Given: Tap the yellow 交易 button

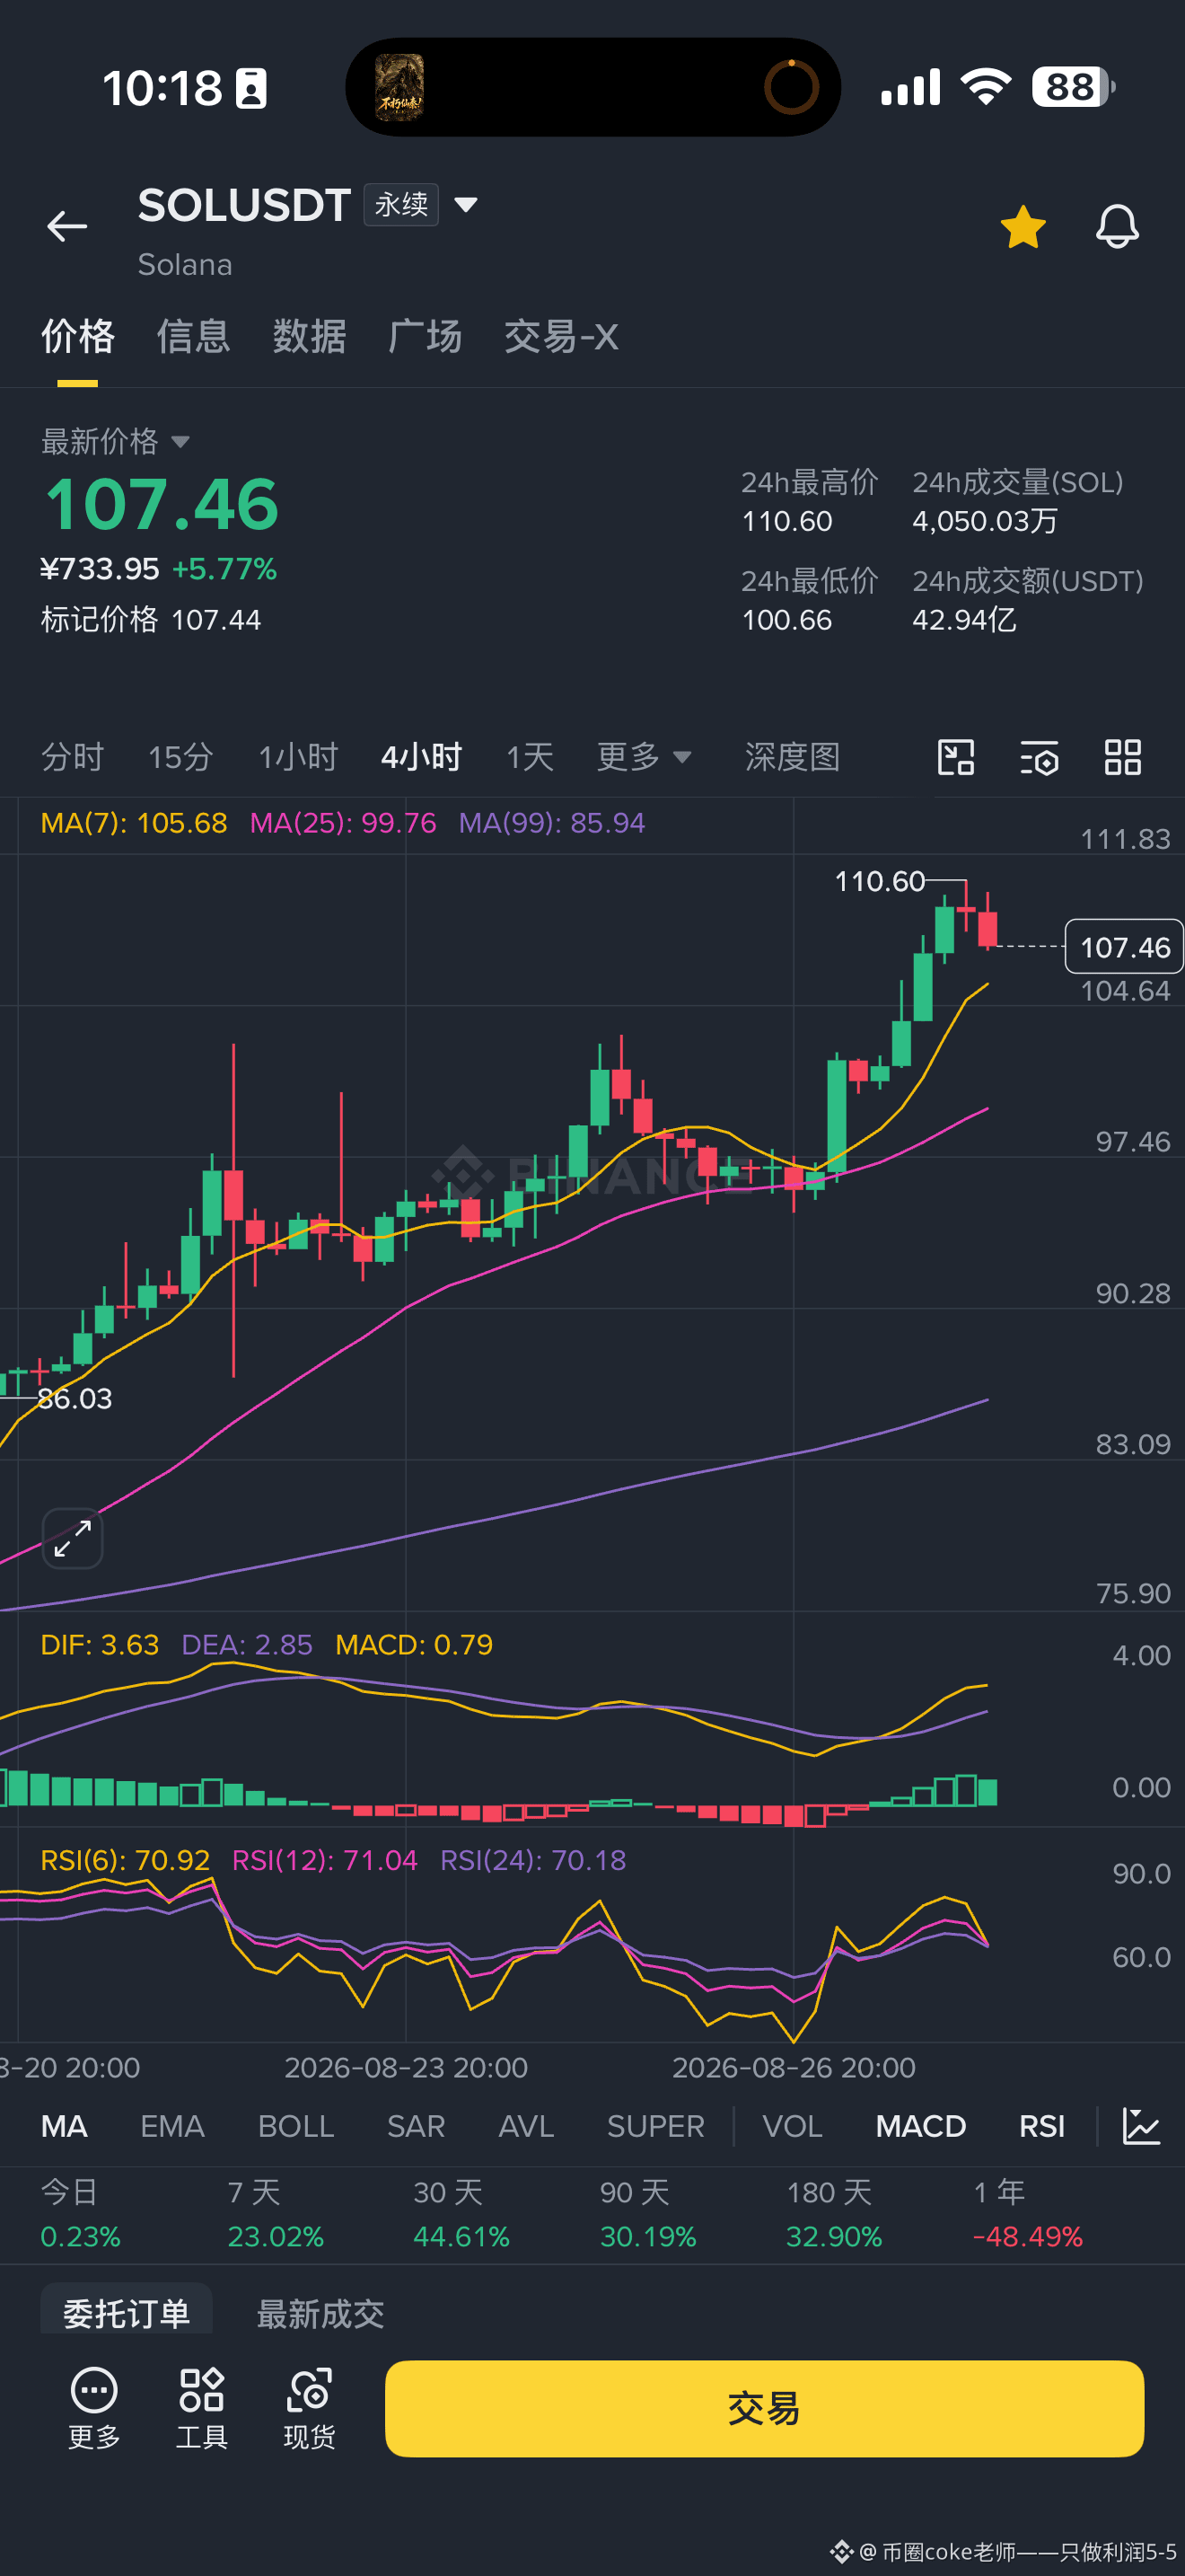Looking at the screenshot, I should pos(764,2408).
